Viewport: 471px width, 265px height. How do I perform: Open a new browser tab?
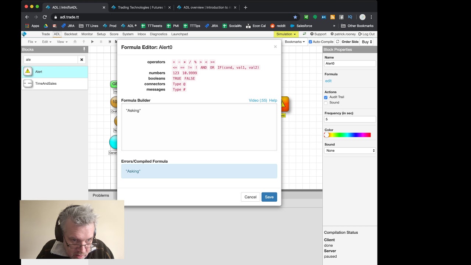coord(245,7)
